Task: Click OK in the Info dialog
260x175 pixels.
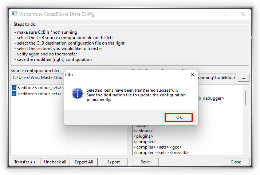Action: 179,117
